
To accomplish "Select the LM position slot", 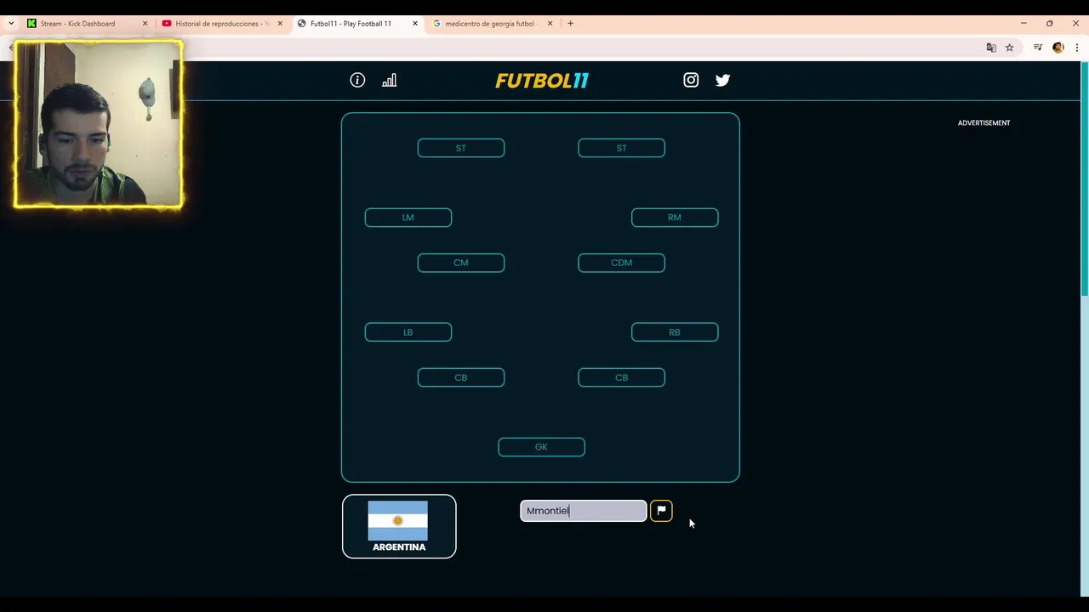I will pos(408,218).
